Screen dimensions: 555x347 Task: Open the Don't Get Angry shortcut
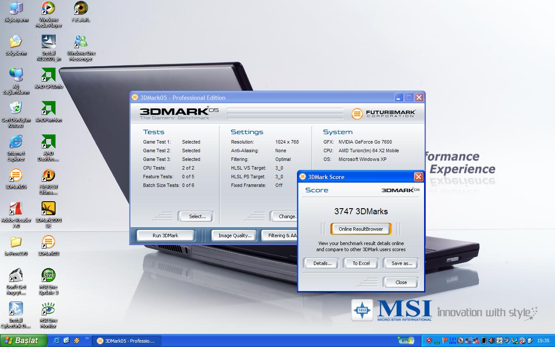tap(16, 282)
